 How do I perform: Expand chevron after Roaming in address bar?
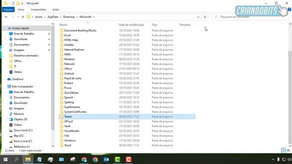pos(77,17)
